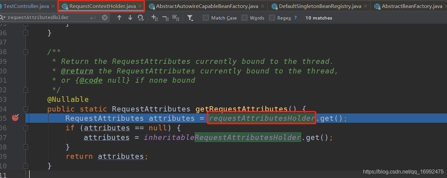The height and width of the screenshot is (178, 447).
Task: Toggle the breakpoint on the requestAttributesHolder.get() line
Action: click(15, 118)
